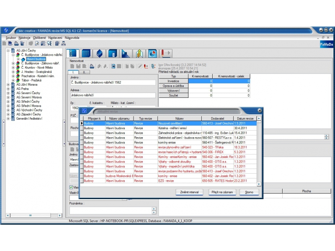The image size is (335, 251).
Task: Open the blue grid calendar module
Action: click(86, 53)
